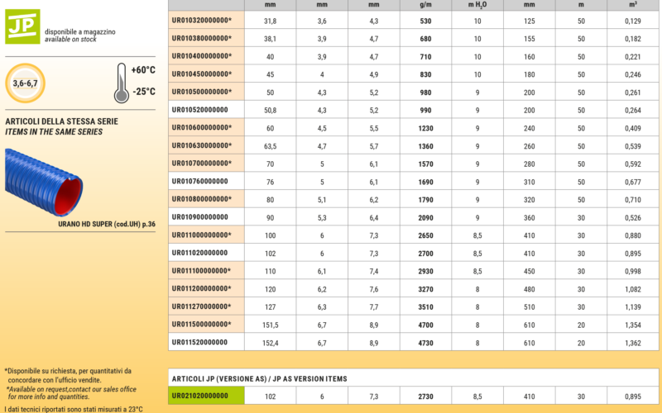Click the 'Disponibile su richiesta' footnote
The image size is (662, 413).
pyautogui.click(x=68, y=371)
